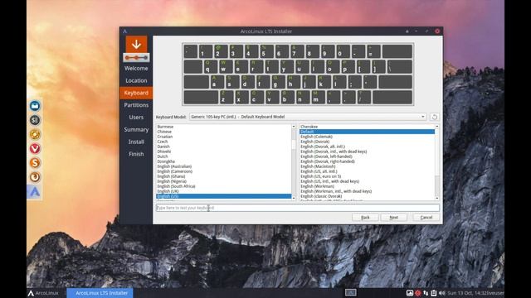Click the keyboard test input field
Image resolution: width=531 pixels, height=298 pixels.
[298, 208]
